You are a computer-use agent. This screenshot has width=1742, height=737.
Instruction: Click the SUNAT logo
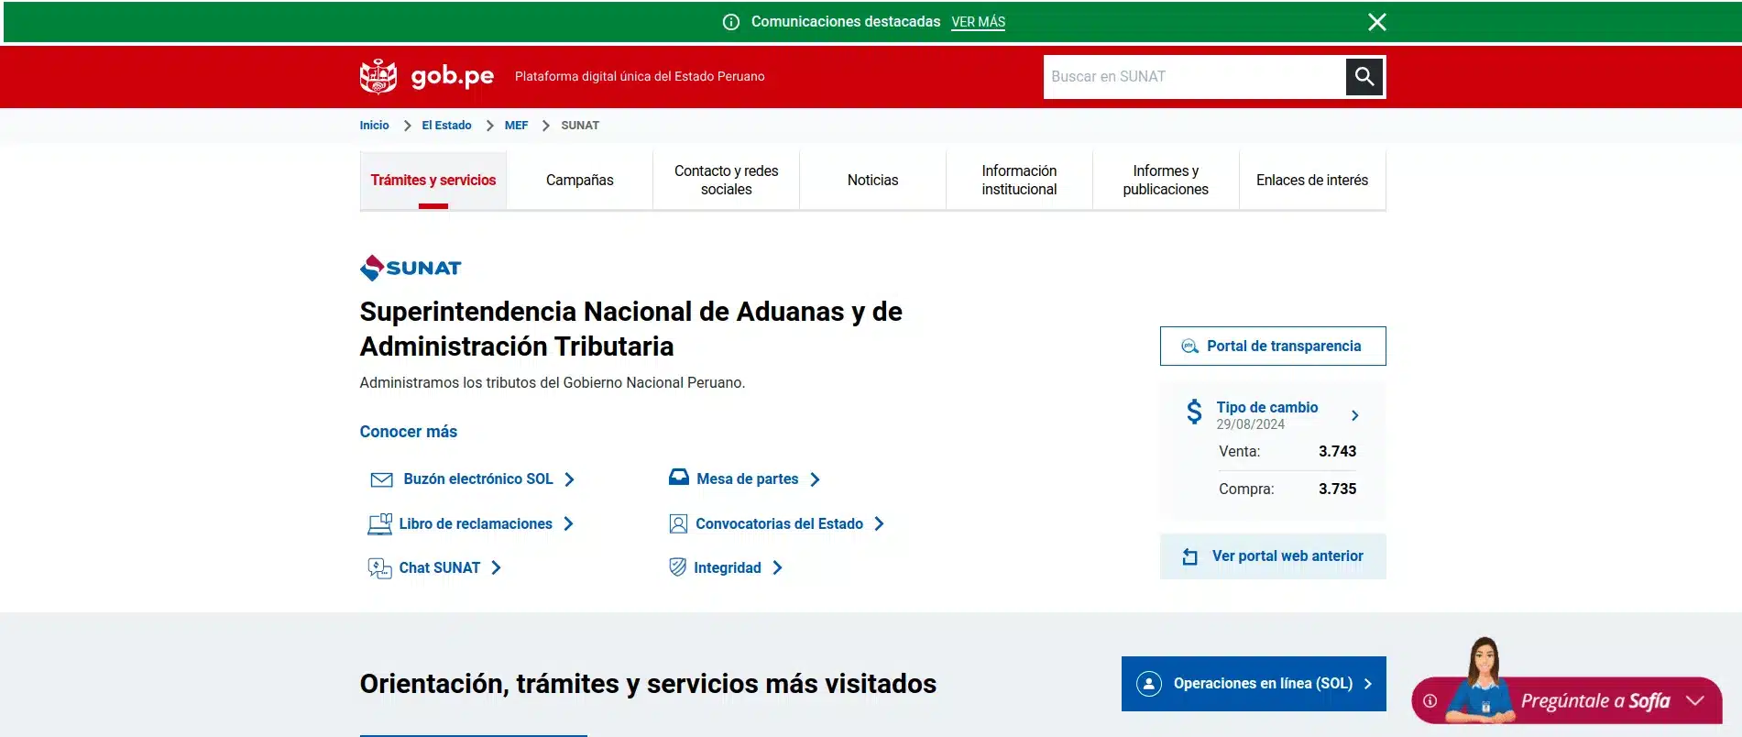pyautogui.click(x=411, y=268)
